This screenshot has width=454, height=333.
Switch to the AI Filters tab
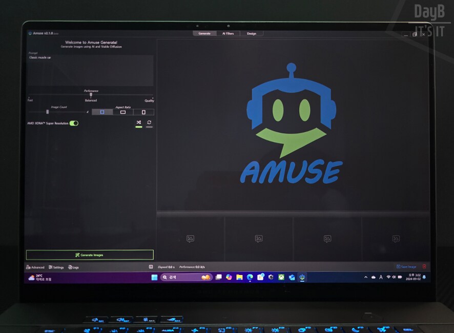pos(228,33)
